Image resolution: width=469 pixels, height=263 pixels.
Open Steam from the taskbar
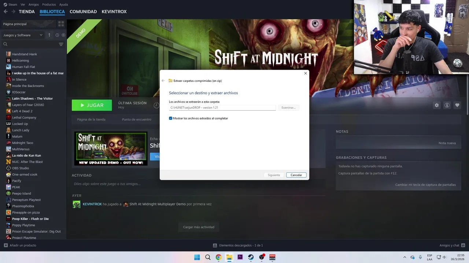pyautogui.click(x=251, y=257)
